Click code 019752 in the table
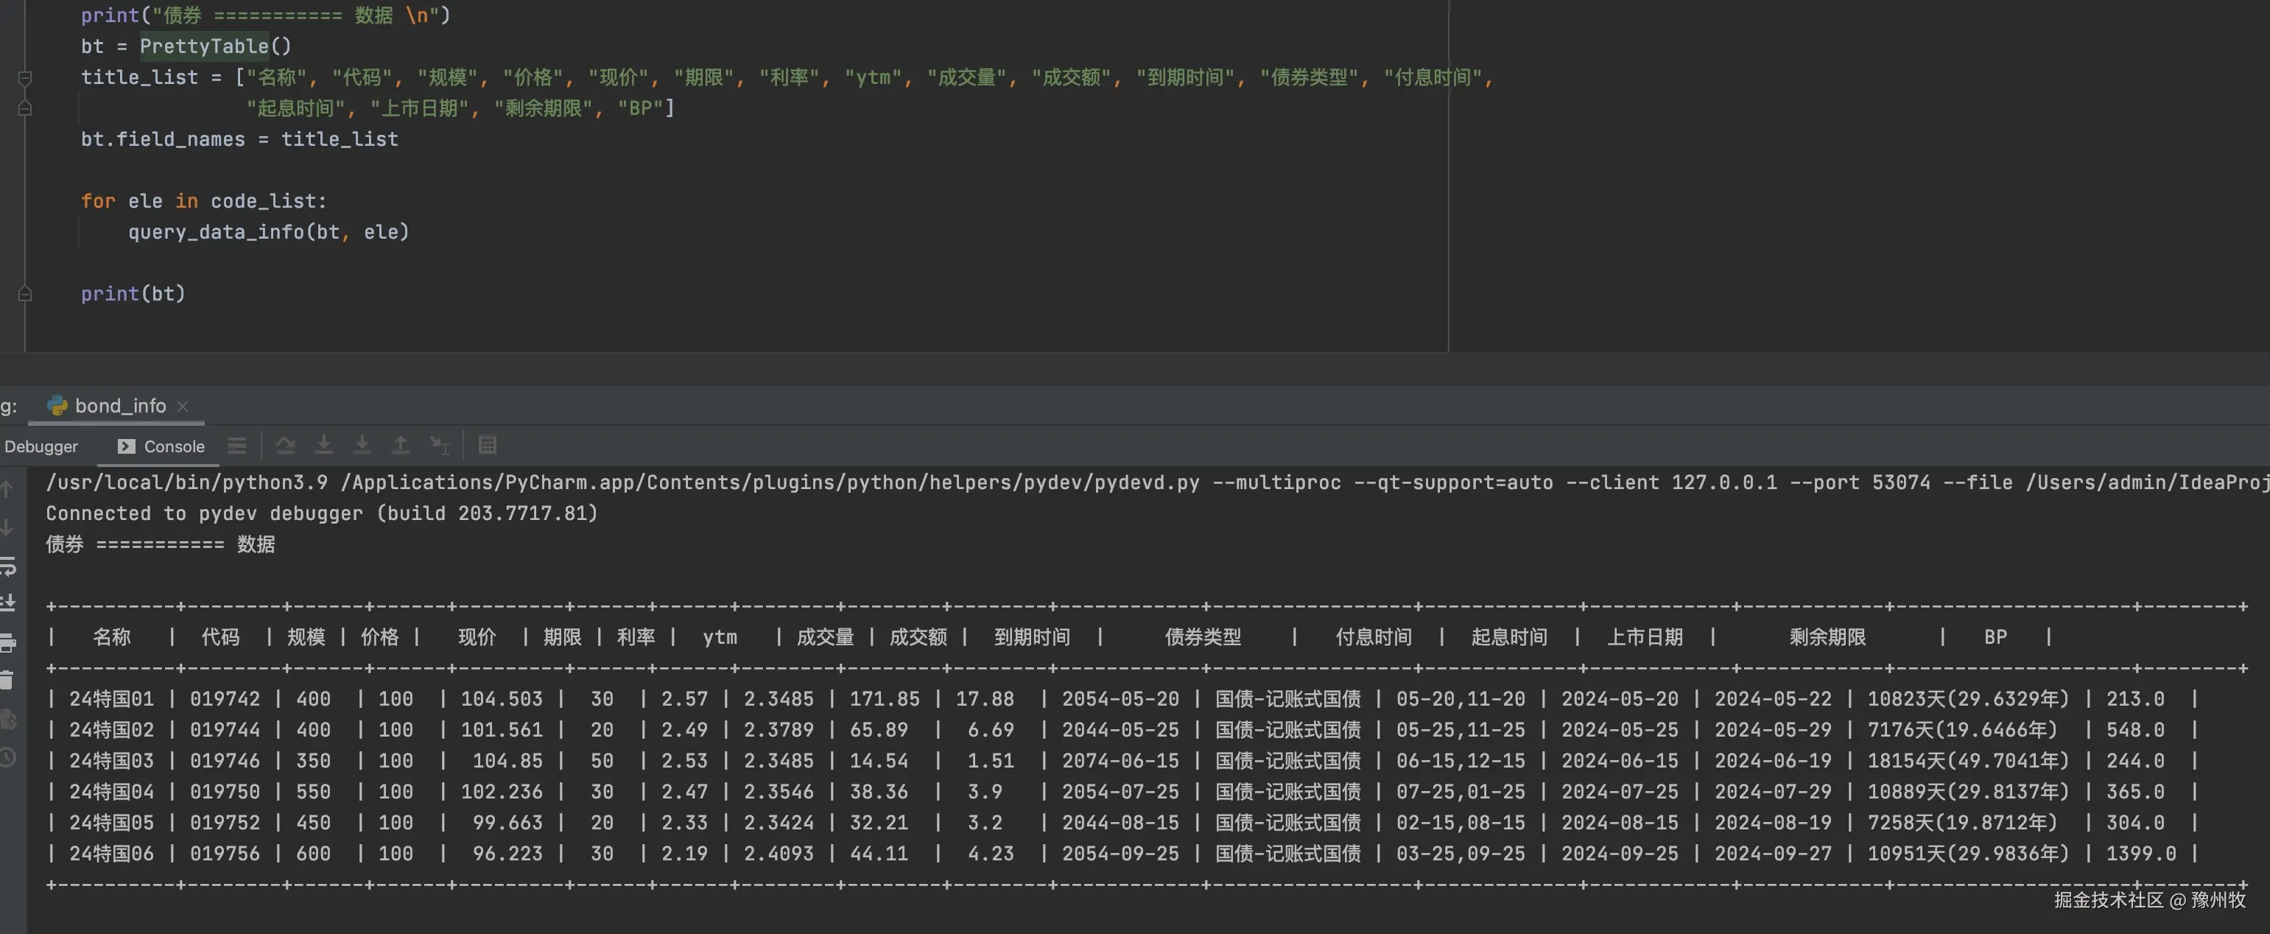 tap(225, 822)
